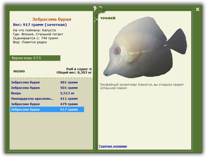Click the Трофейный экземпляр description text
This screenshot has height=158, width=207.
142,86
